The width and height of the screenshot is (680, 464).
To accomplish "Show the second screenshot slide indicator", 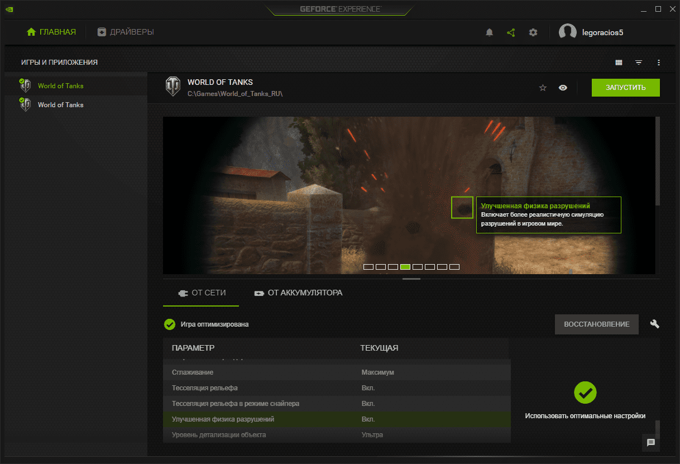I will click(x=381, y=267).
